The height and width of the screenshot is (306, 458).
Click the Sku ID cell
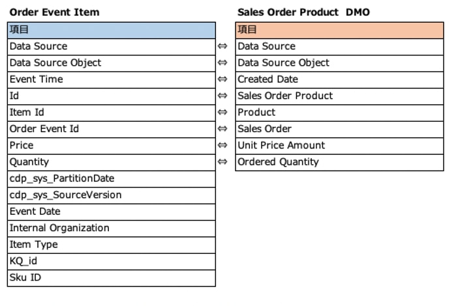click(x=111, y=277)
